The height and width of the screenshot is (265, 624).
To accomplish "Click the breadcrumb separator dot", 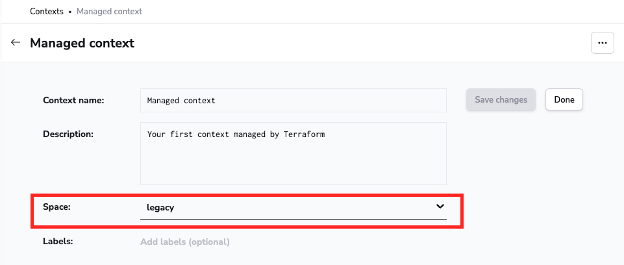I will [70, 12].
